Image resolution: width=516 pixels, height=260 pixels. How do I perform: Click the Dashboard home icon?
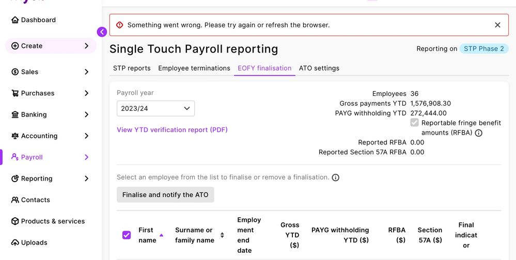(15, 20)
